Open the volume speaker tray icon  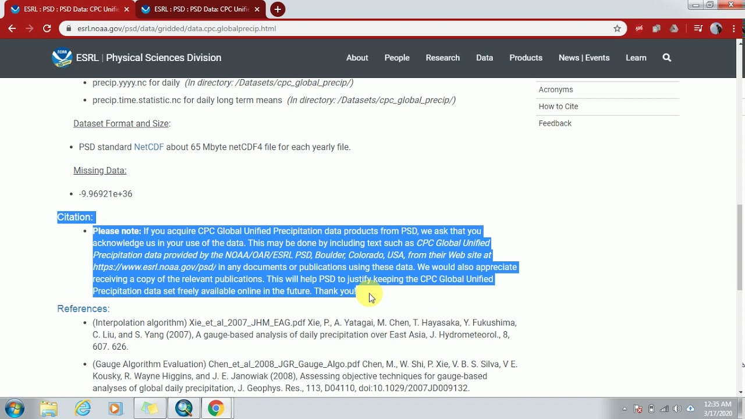(x=677, y=409)
